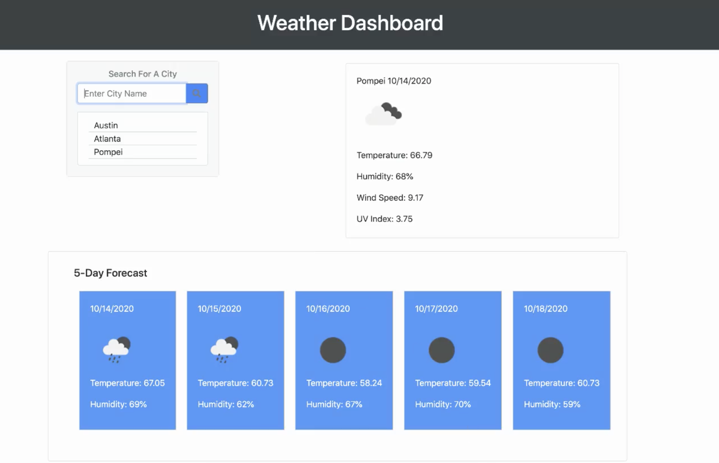Click the Wind Speed 9.17 reading
The height and width of the screenshot is (463, 719).
(390, 198)
